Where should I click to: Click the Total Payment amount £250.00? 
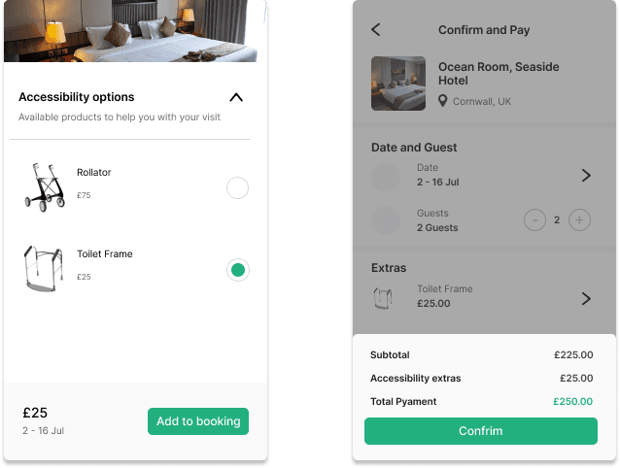[572, 401]
